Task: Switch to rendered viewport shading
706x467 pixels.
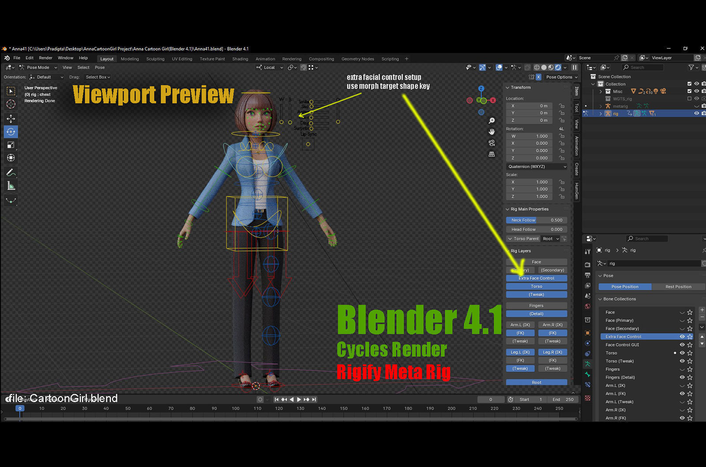Action: click(x=558, y=67)
